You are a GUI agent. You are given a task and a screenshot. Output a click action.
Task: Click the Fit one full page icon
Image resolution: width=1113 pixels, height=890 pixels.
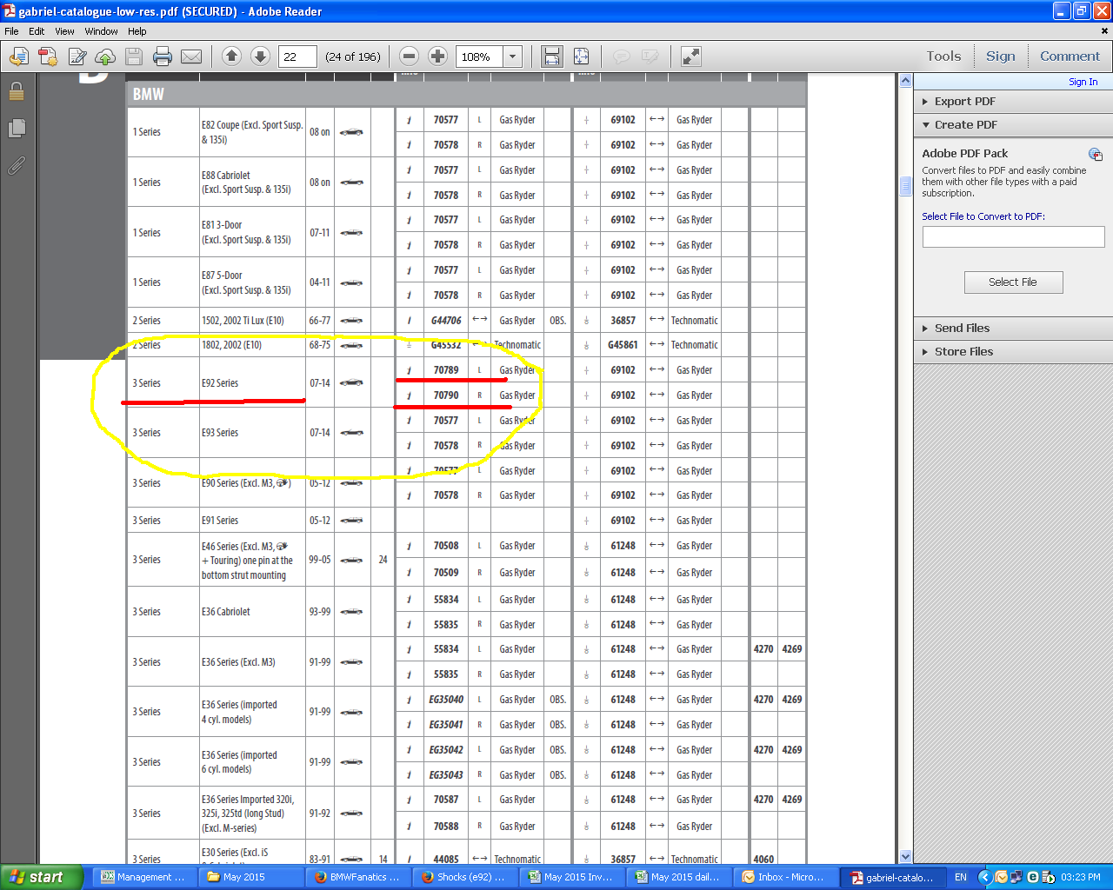pos(581,56)
